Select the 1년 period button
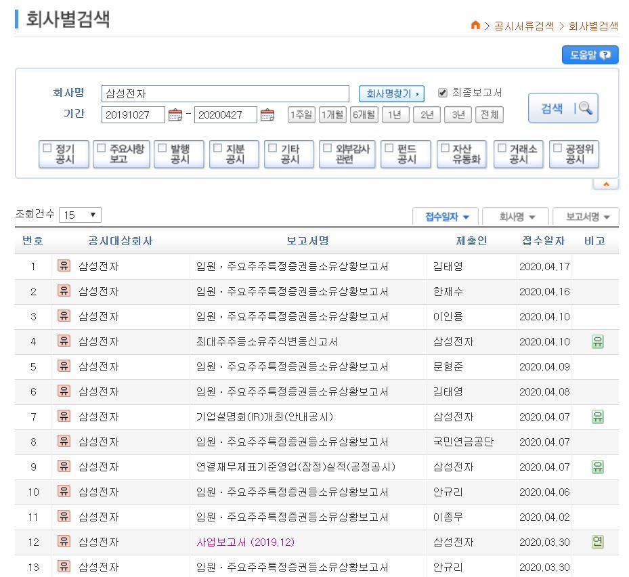The image size is (629, 577). (395, 114)
